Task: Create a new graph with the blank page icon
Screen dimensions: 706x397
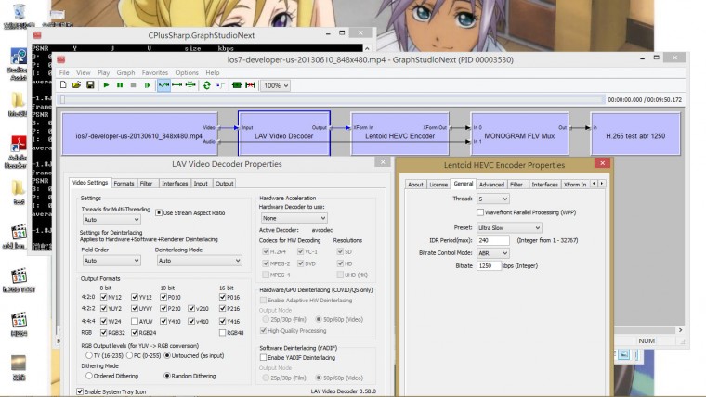Action: point(63,85)
